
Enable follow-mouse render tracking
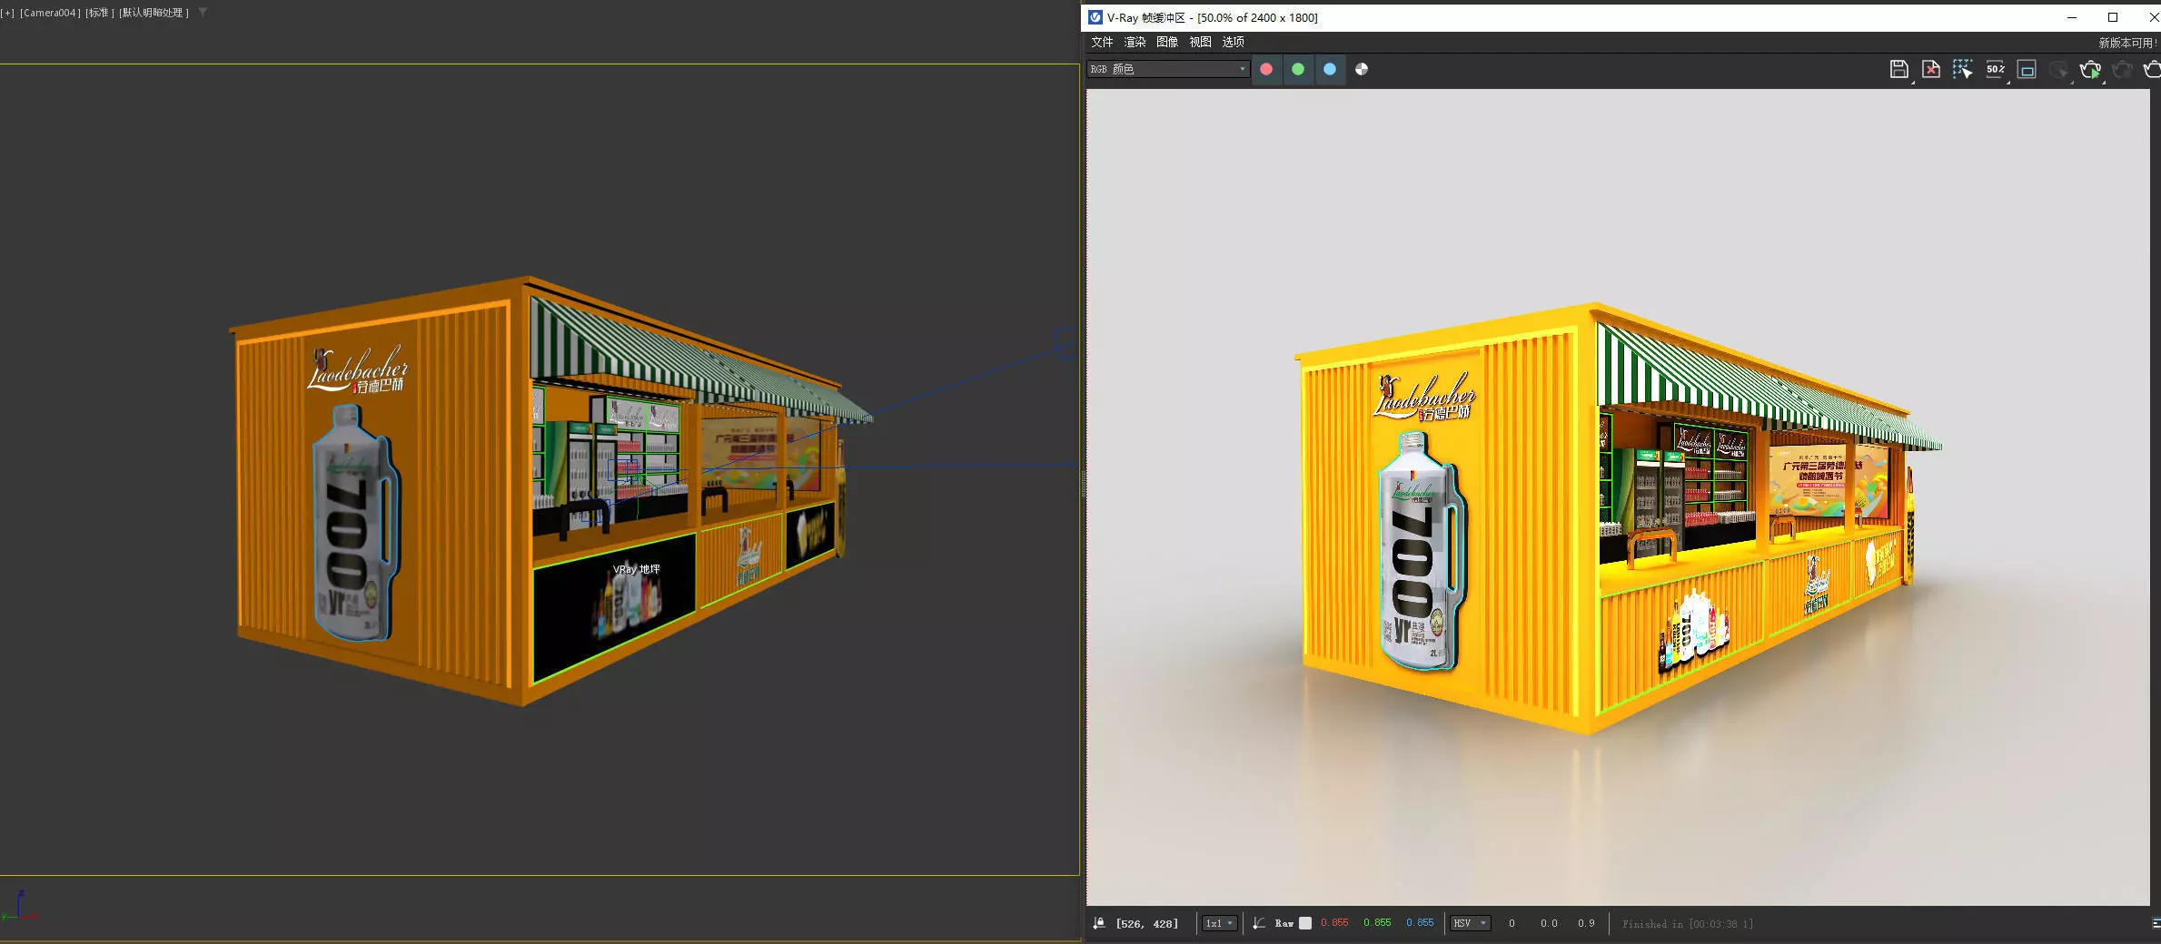pos(1962,69)
